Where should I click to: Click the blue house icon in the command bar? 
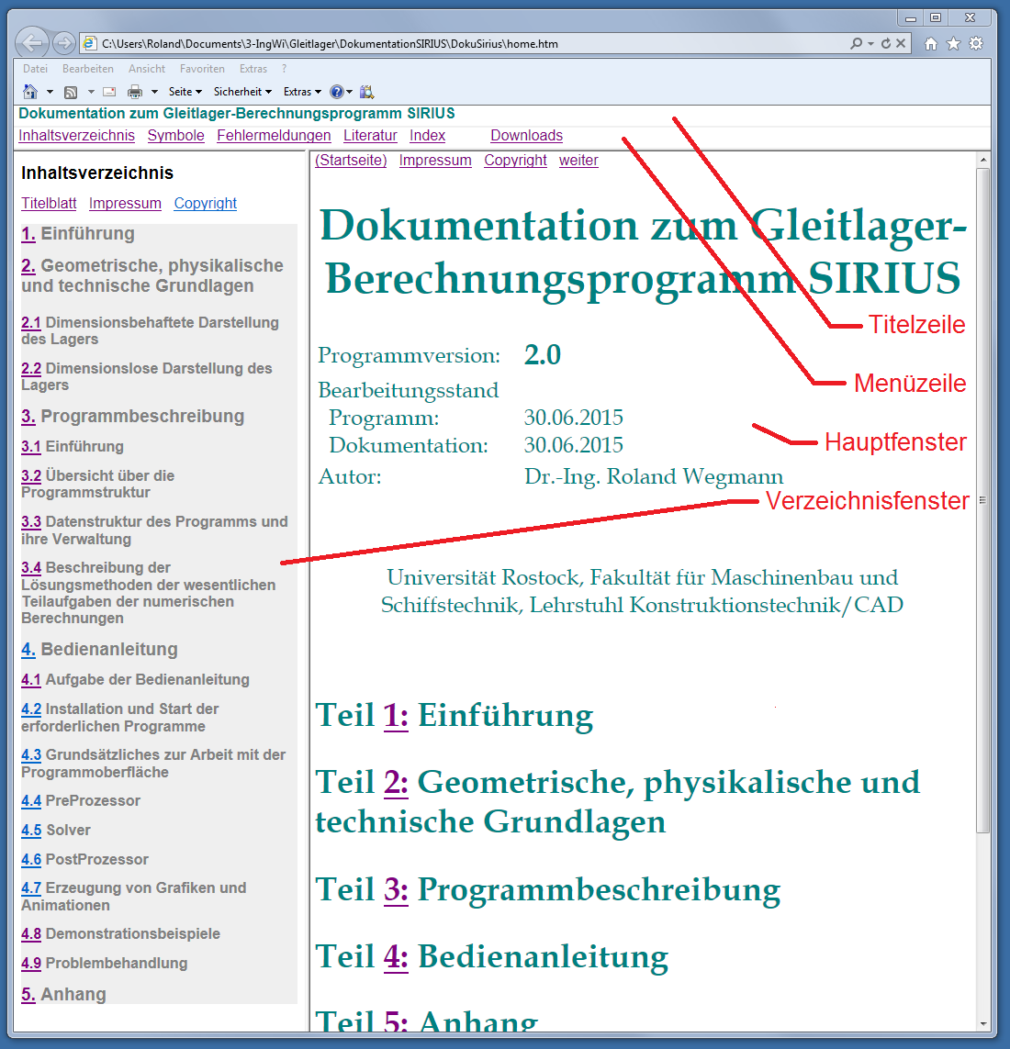[x=31, y=92]
